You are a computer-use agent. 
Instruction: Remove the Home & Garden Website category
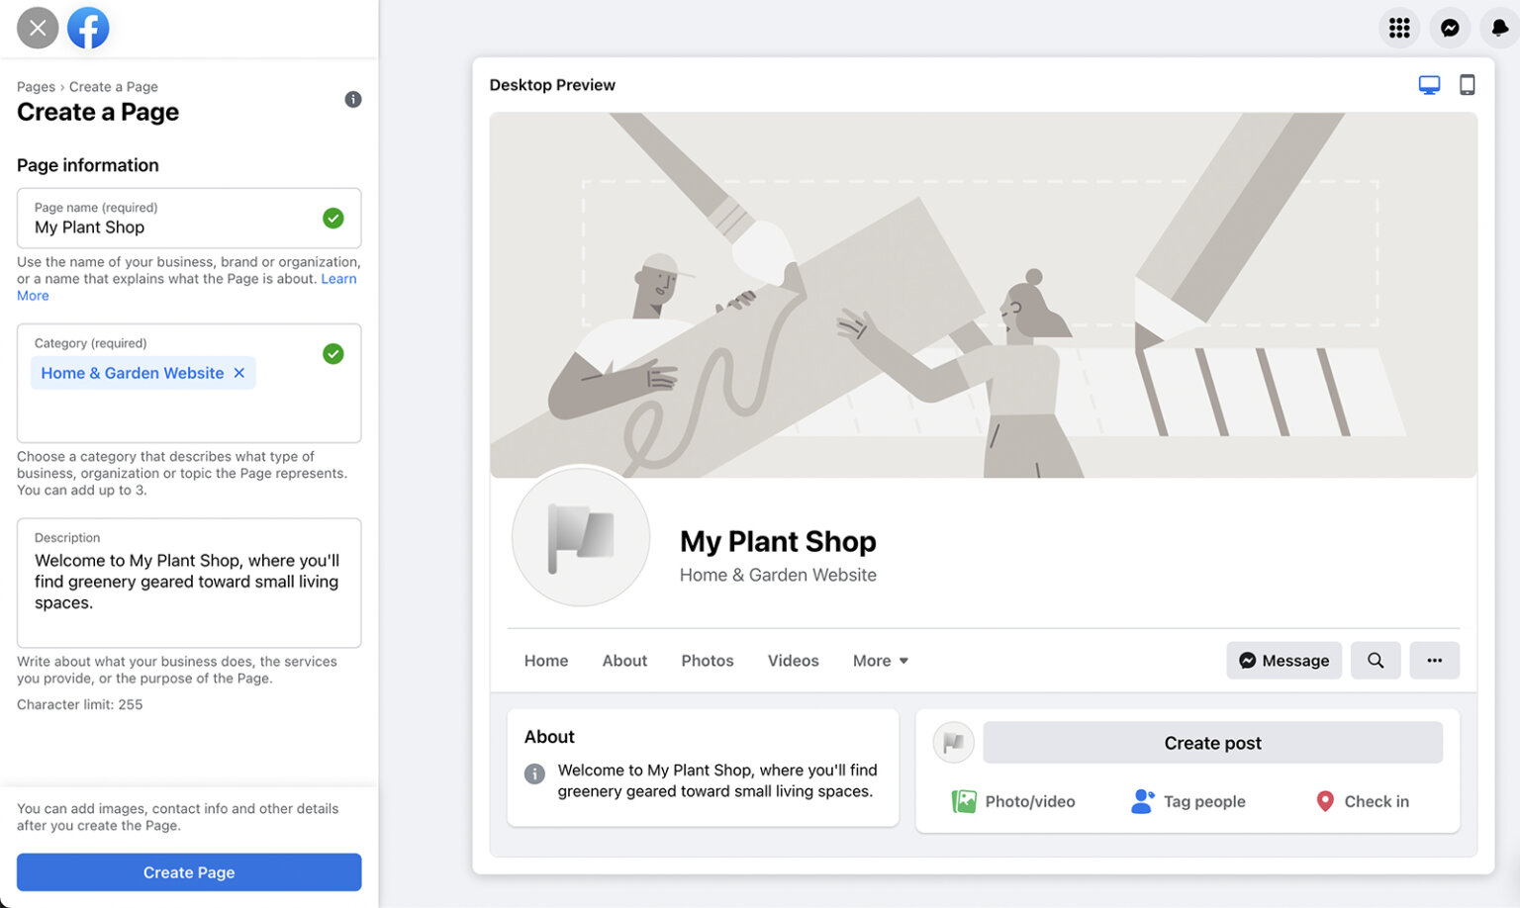tap(239, 373)
